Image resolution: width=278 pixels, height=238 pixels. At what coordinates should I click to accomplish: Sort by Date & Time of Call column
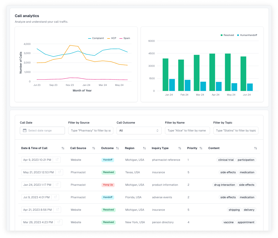(x=63, y=148)
